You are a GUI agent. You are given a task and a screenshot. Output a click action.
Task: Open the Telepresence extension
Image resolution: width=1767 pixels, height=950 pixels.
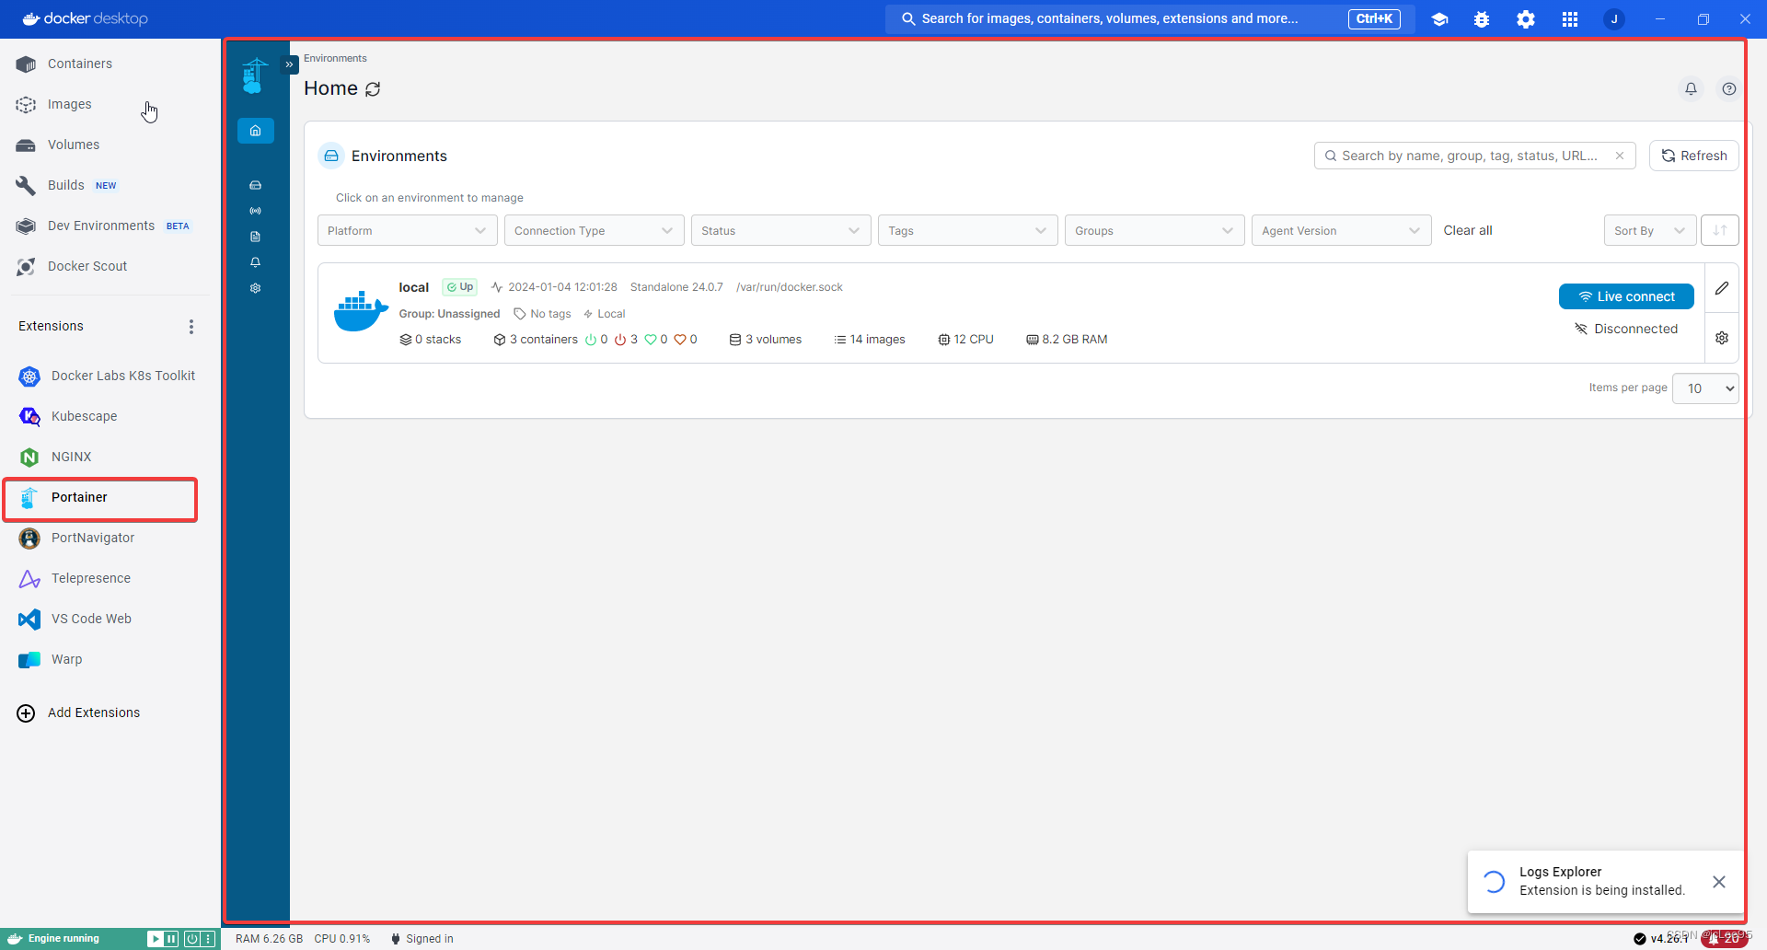(110, 578)
